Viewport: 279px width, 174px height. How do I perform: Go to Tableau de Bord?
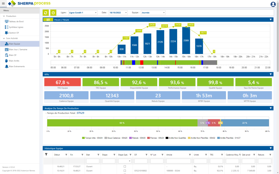[x=16, y=21]
